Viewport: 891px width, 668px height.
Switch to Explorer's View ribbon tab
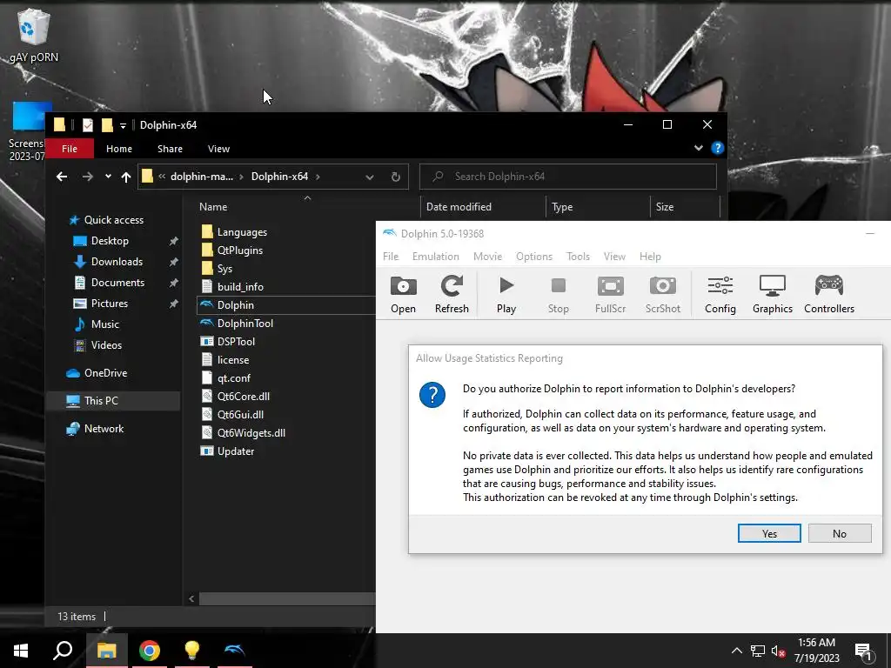click(x=218, y=148)
